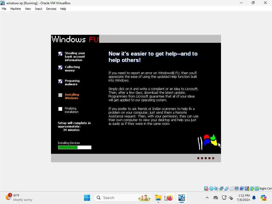Click the OneDrive cloud tray icon
Screen dimensions: 272x204
click(216, 198)
